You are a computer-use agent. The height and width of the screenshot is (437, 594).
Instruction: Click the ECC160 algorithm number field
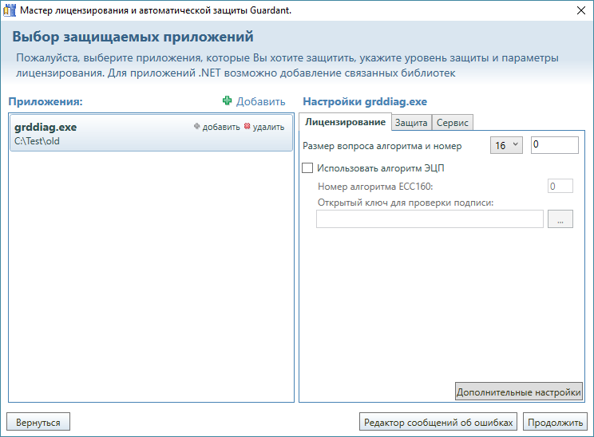point(560,187)
